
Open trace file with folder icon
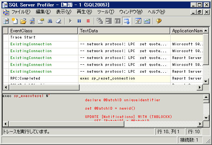point(23,21)
